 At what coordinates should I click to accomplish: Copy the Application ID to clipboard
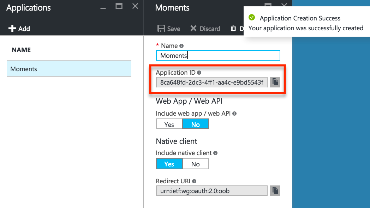pos(275,82)
